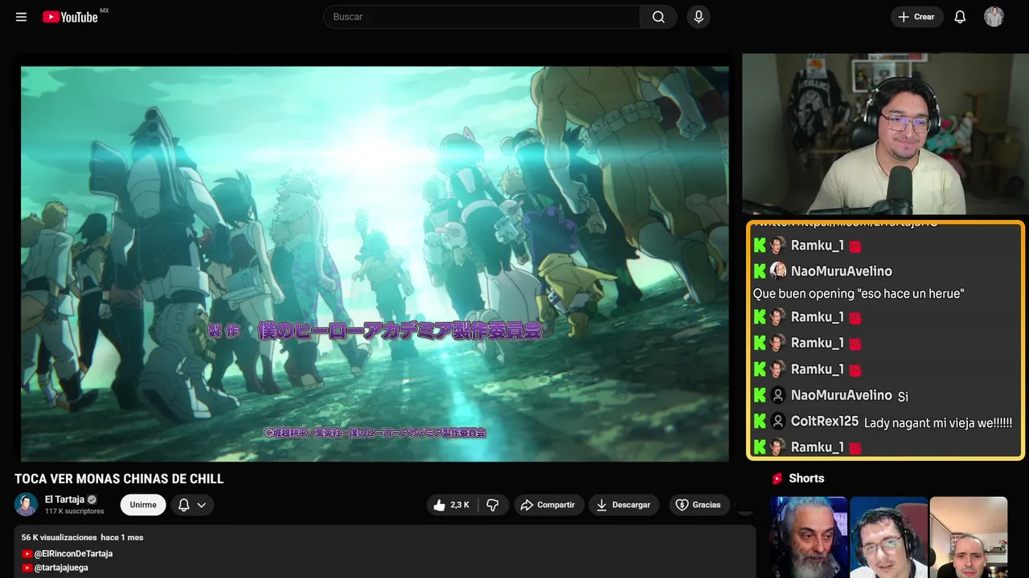Share the video with Compartir
This screenshot has height=578, width=1029.
pos(547,505)
